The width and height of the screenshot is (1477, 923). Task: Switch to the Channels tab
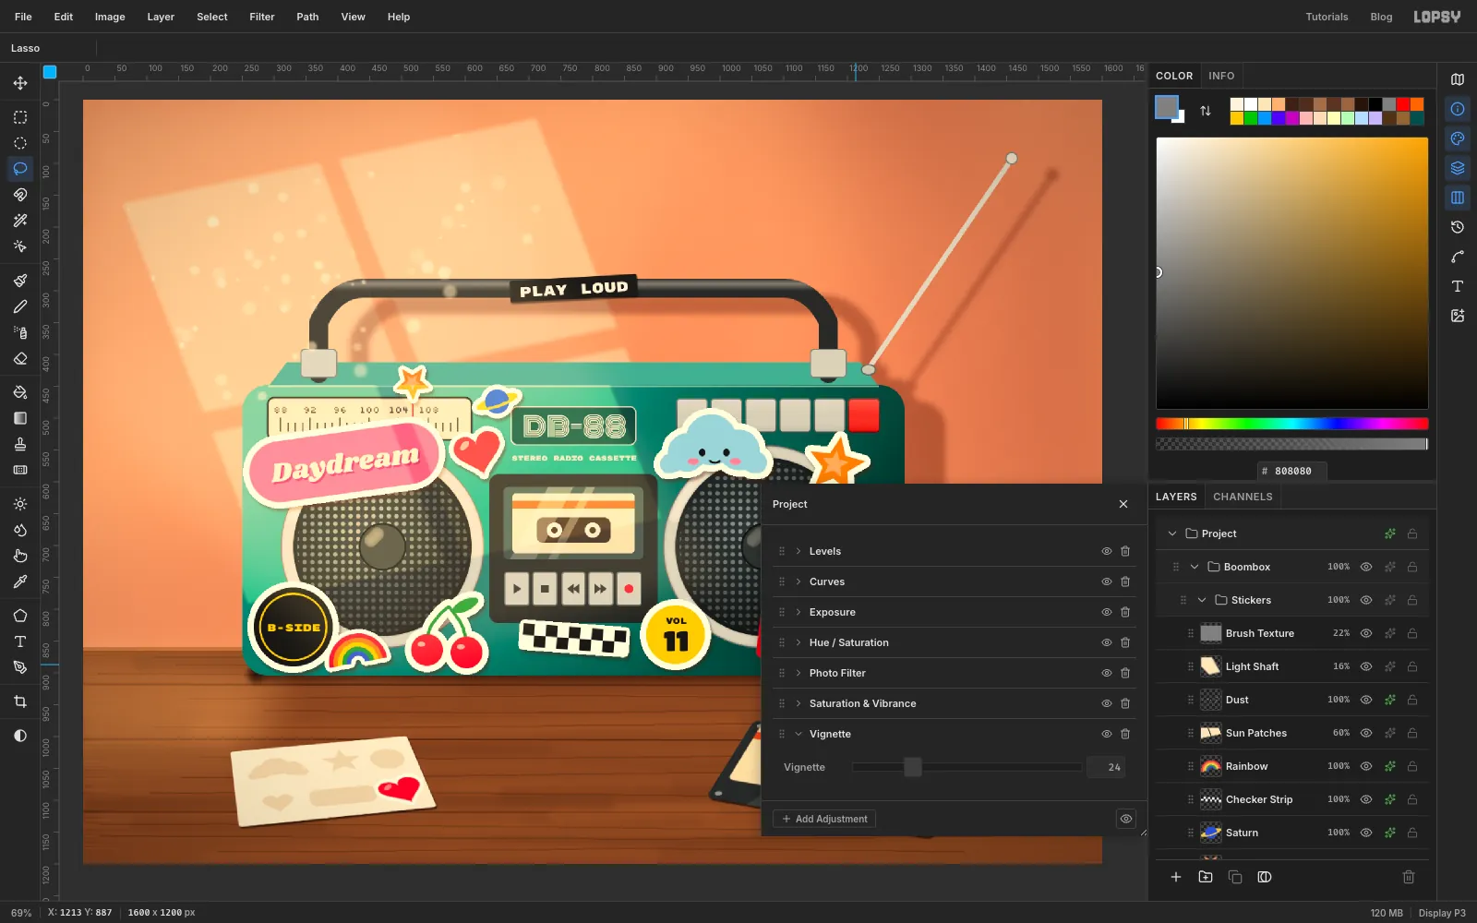pyautogui.click(x=1243, y=497)
